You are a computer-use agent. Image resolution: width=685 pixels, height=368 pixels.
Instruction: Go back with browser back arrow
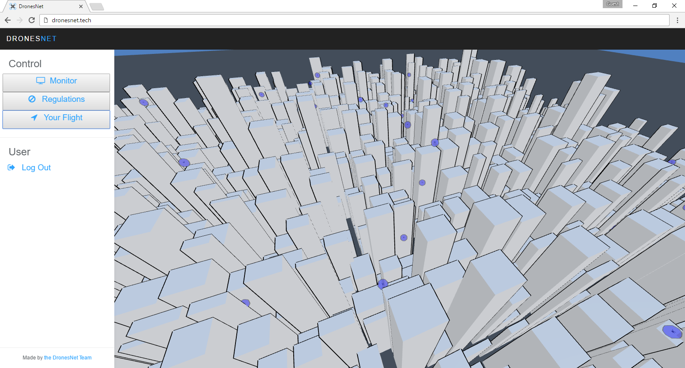[x=8, y=20]
